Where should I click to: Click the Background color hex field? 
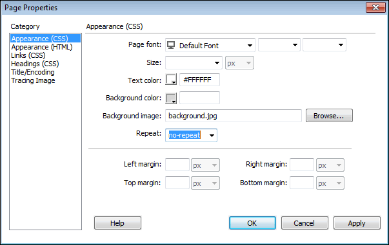pyautogui.click(x=199, y=98)
